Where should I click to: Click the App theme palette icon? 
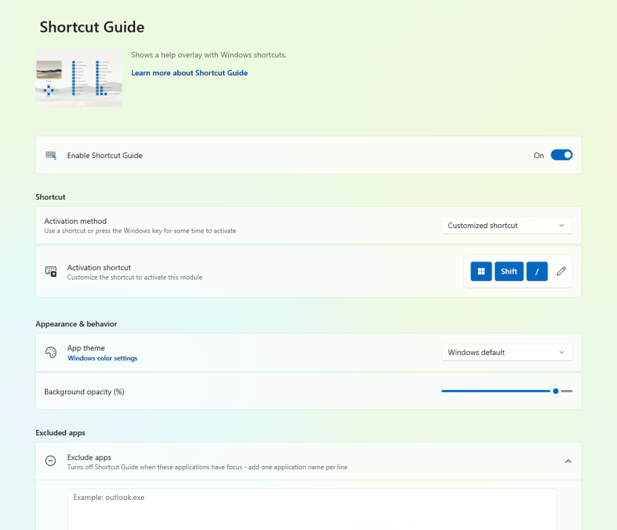coord(51,352)
